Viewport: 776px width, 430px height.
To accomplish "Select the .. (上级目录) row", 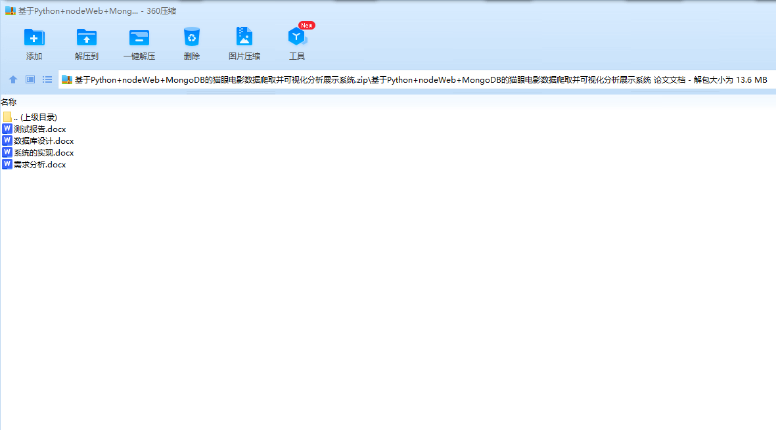I will (30, 117).
